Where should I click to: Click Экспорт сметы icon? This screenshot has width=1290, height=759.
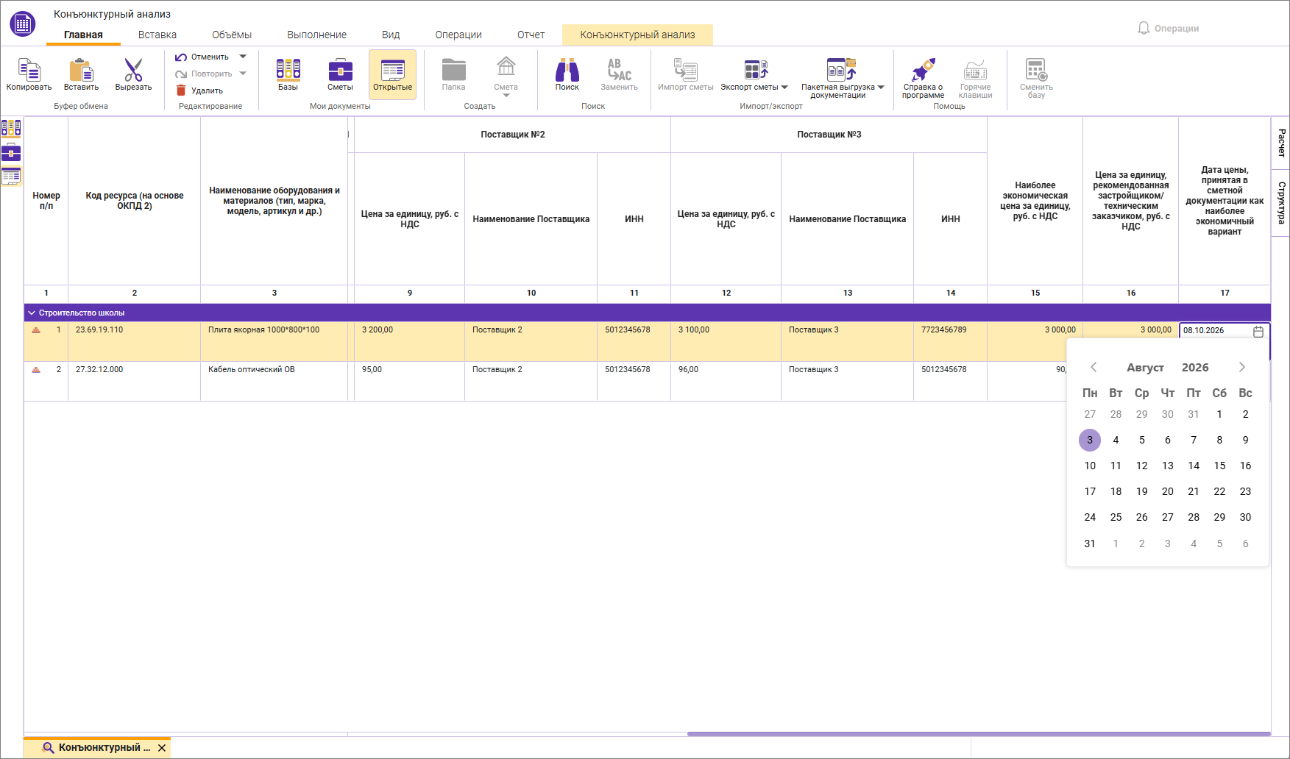pos(756,70)
